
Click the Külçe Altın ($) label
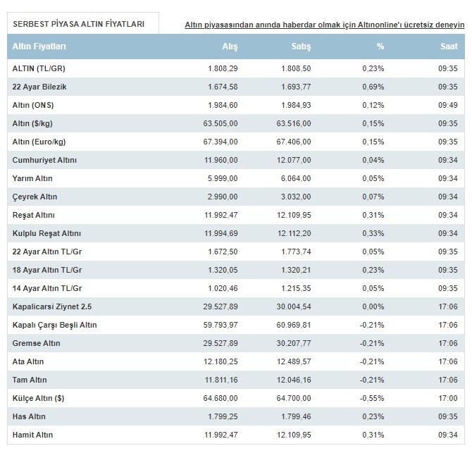tap(39, 398)
